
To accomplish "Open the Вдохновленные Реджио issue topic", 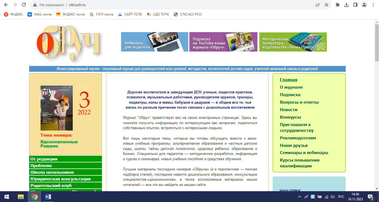I will click(59, 144).
